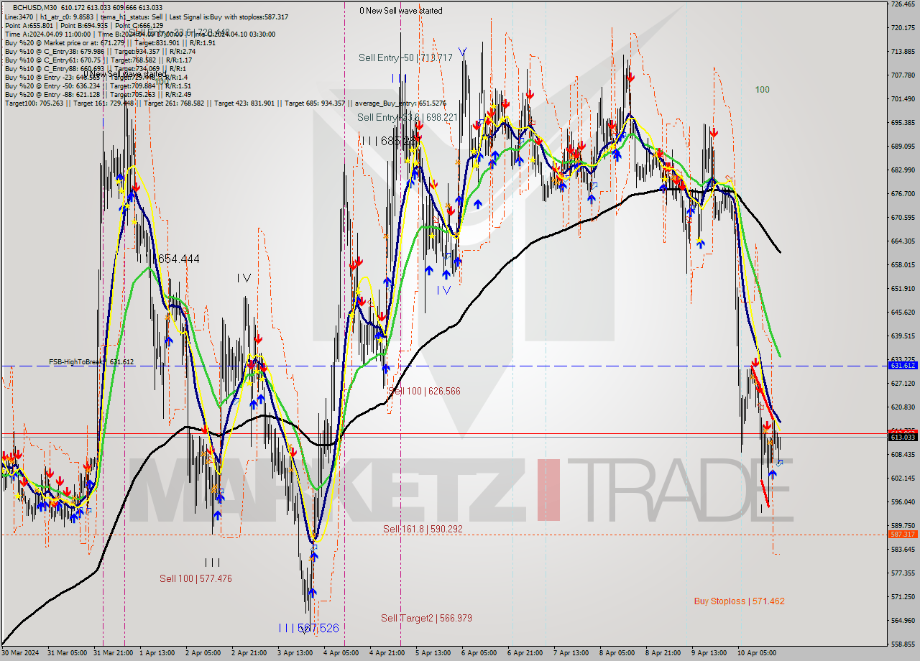This screenshot has width=920, height=661.
Task: Click the 'Target100: 705.263' targets line
Action: click(226, 103)
